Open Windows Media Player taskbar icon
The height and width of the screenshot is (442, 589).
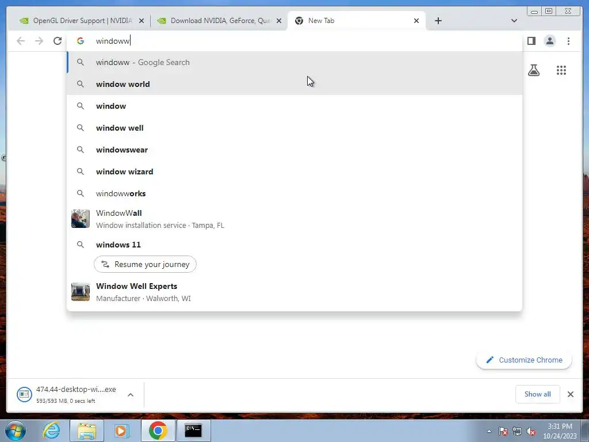(122, 430)
